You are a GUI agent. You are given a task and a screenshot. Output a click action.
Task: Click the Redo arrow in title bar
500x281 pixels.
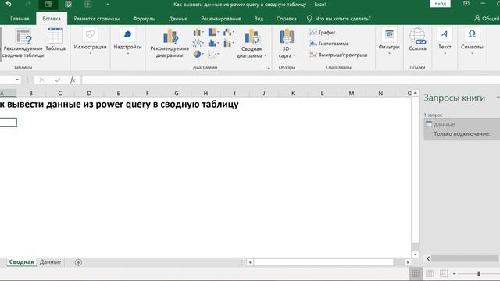[28, 4]
